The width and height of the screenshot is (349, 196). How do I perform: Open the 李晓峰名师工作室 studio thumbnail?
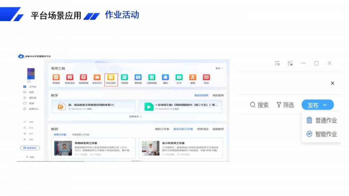(x=63, y=148)
